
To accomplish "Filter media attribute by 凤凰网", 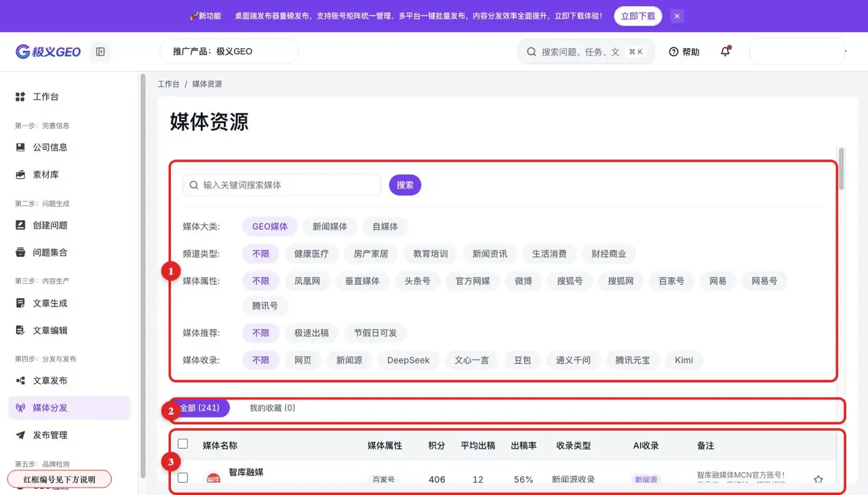I will click(x=307, y=281).
